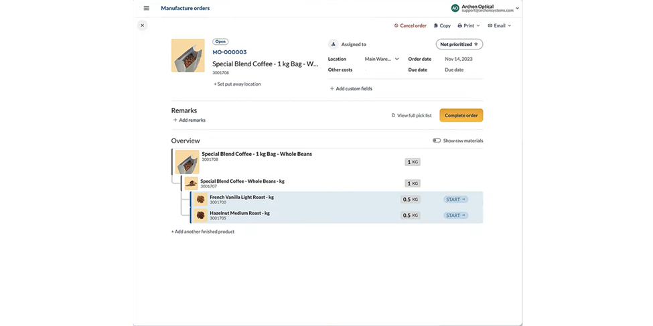Open the hamburger navigation menu
This screenshot has height=326, width=653.
point(147,8)
